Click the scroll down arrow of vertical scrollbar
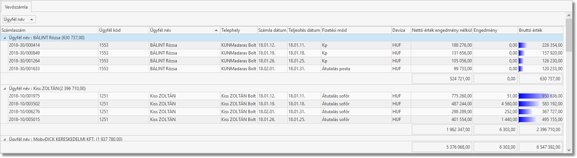Screen dimensions: 577x158 (569, 150)
